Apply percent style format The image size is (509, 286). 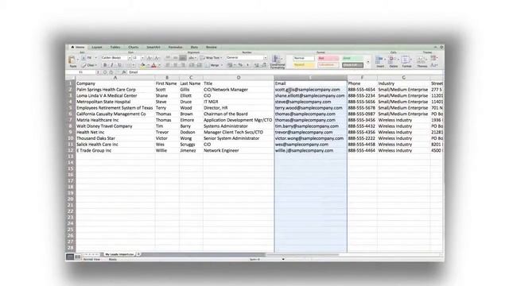(x=240, y=65)
